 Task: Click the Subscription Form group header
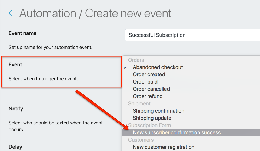pyautogui.click(x=149, y=125)
